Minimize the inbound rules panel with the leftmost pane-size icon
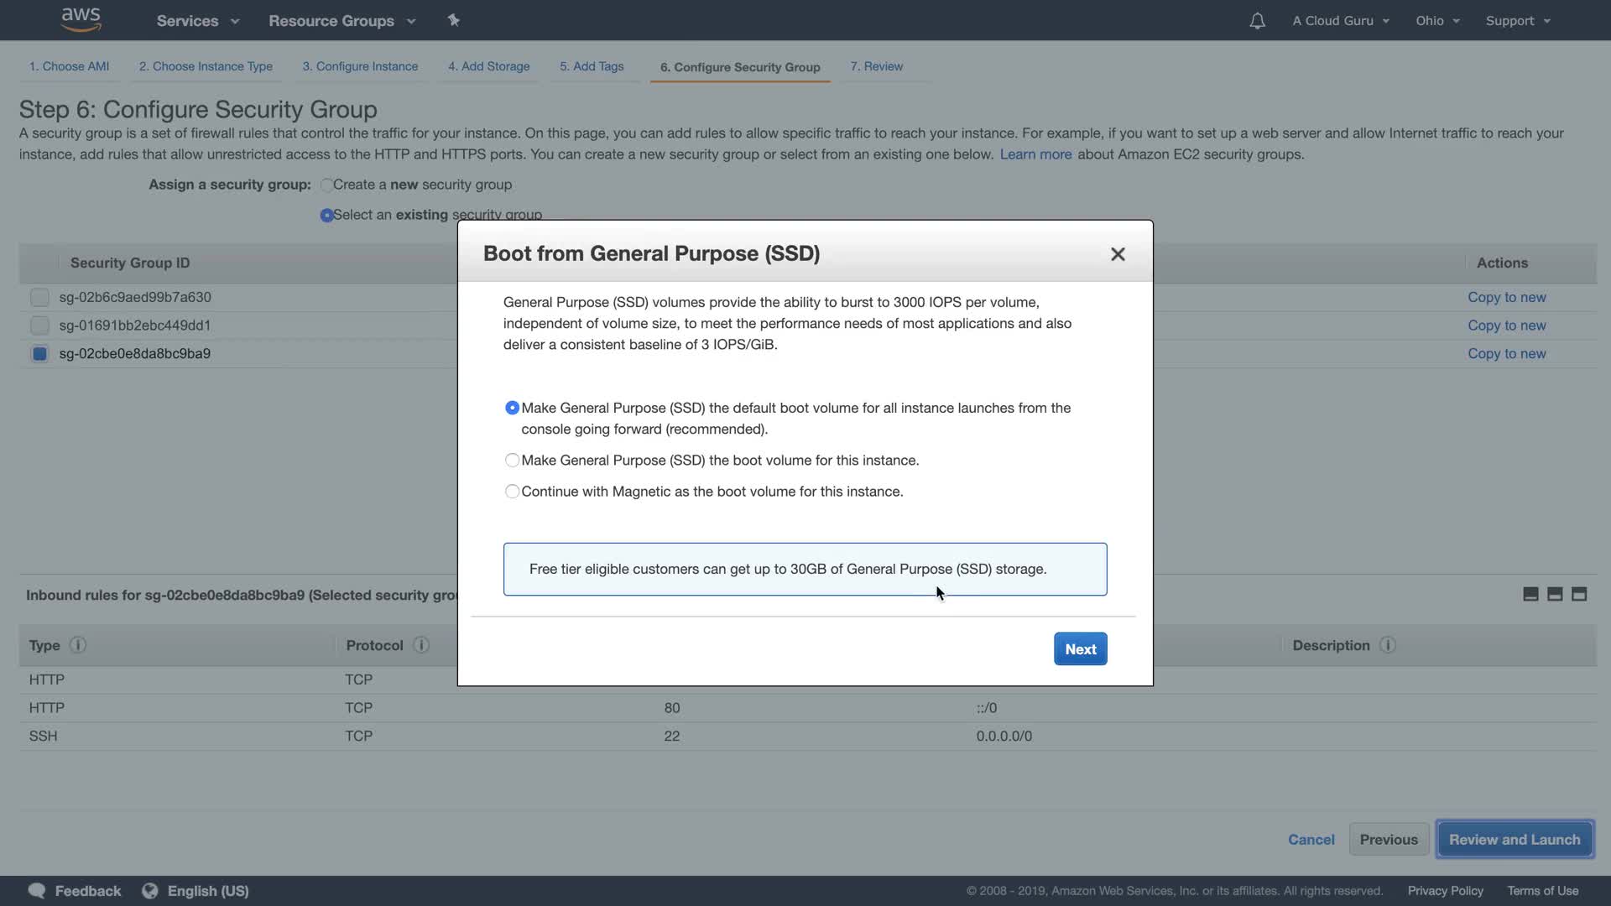Image resolution: width=1611 pixels, height=906 pixels. click(1530, 595)
